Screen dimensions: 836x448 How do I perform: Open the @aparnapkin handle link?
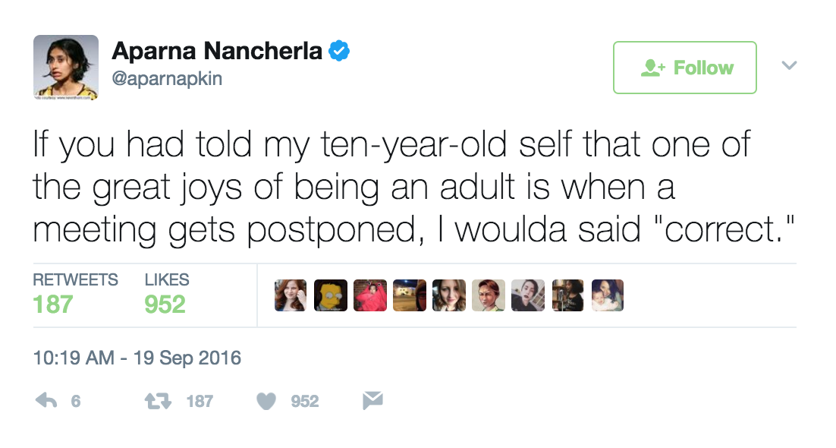(166, 78)
